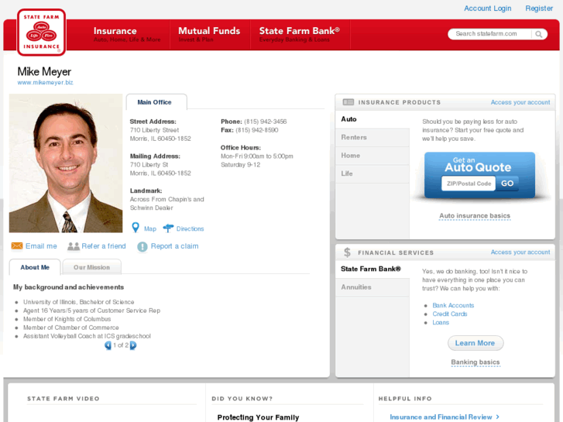Click the Protecting Your Family heading
The height and width of the screenshot is (422, 563).
(258, 417)
